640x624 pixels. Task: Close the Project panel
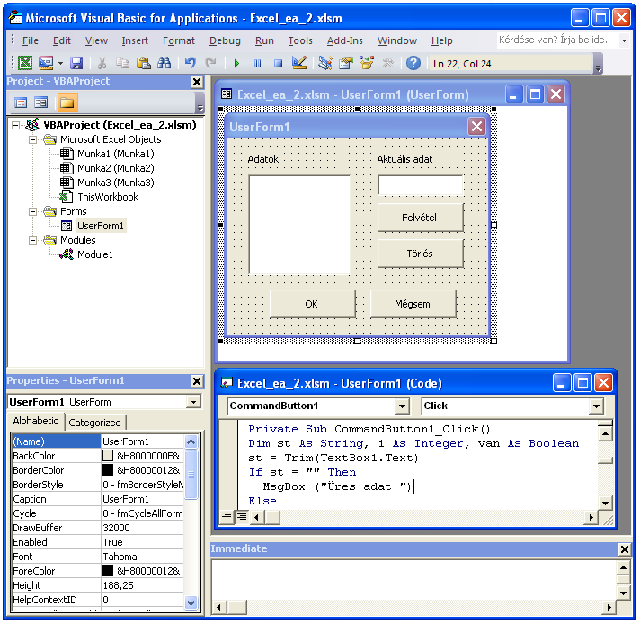pos(197,82)
